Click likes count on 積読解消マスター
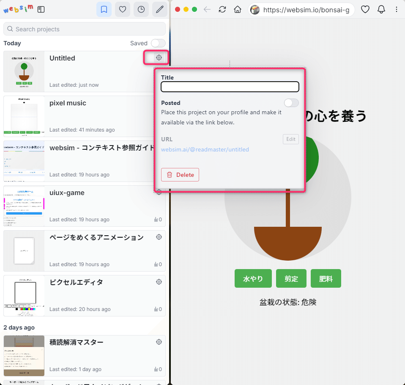Viewport: 405px width, 385px height. (x=158, y=369)
